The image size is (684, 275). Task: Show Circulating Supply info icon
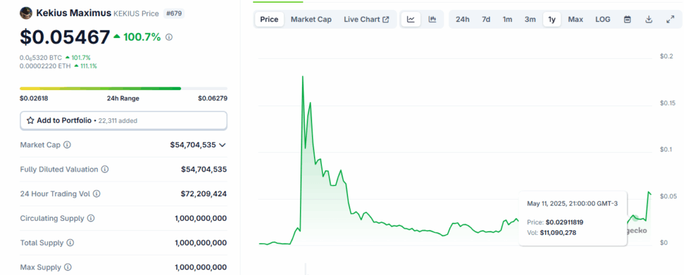click(x=91, y=218)
